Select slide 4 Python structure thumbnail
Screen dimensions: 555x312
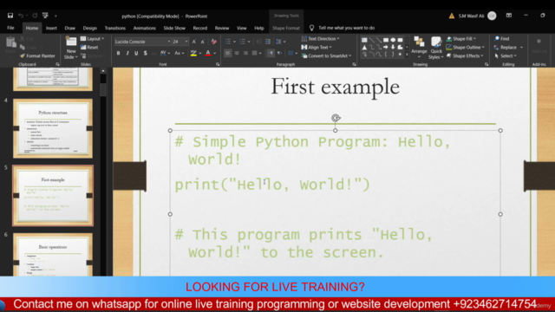click(x=53, y=128)
